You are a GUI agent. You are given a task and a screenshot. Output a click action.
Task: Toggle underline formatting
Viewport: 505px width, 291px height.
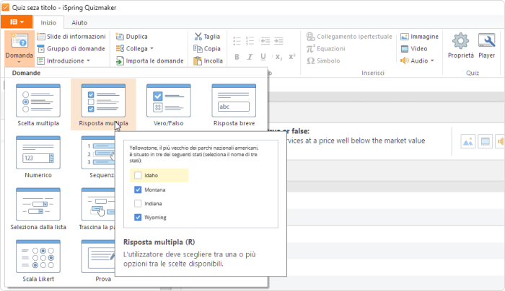click(263, 57)
